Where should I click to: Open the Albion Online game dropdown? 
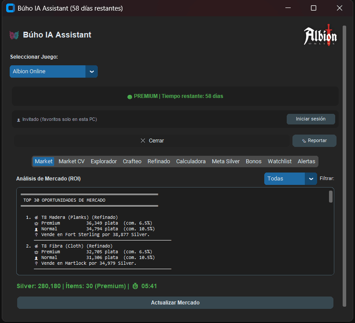pos(54,71)
